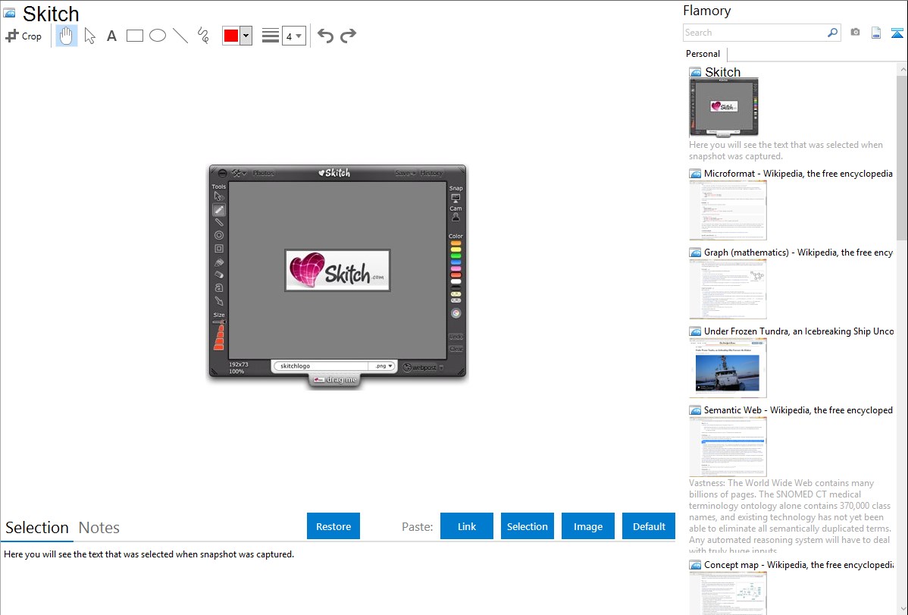Click the search magnifier icon
Screen dimensions: 908x615
(832, 33)
